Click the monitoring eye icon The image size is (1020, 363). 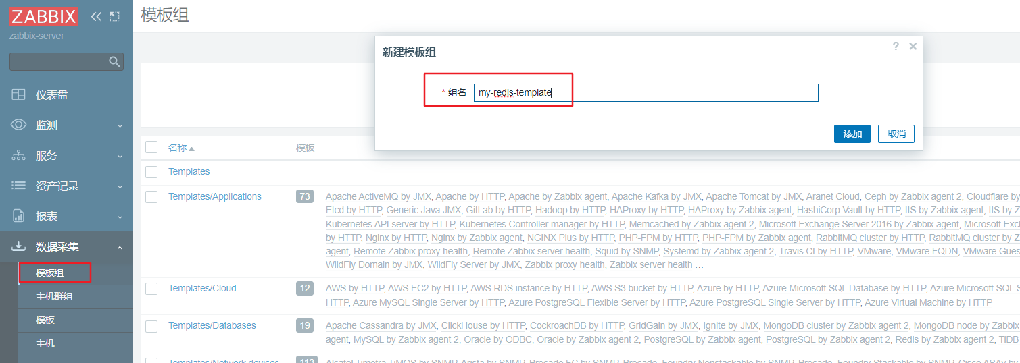19,125
